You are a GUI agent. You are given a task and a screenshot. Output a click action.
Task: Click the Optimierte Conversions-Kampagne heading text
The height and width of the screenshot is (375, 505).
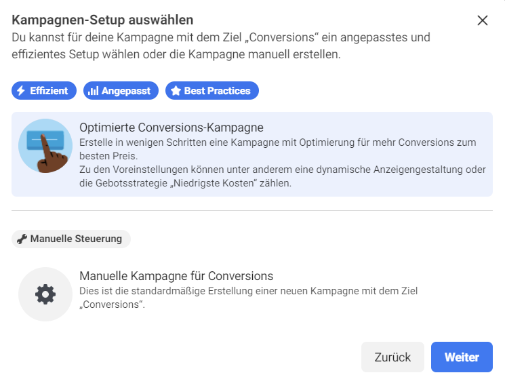(x=171, y=127)
